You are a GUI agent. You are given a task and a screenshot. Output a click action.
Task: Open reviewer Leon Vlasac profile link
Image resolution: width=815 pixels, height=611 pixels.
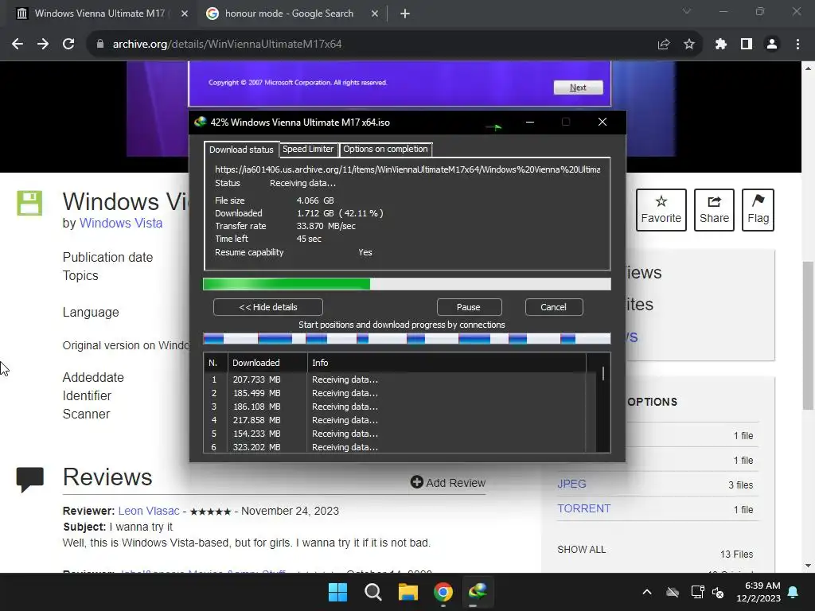[149, 511]
